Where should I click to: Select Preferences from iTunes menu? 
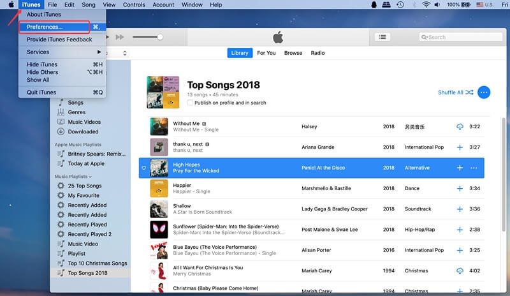click(45, 27)
